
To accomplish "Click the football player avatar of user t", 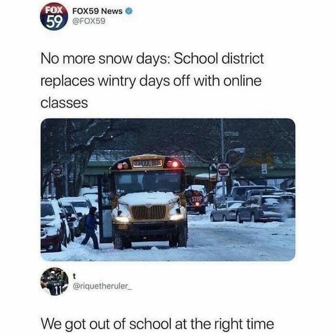I will [x=54, y=281].
